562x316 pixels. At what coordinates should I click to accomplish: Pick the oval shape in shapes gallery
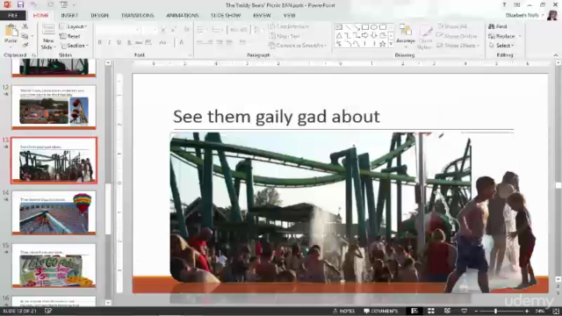(x=374, y=27)
